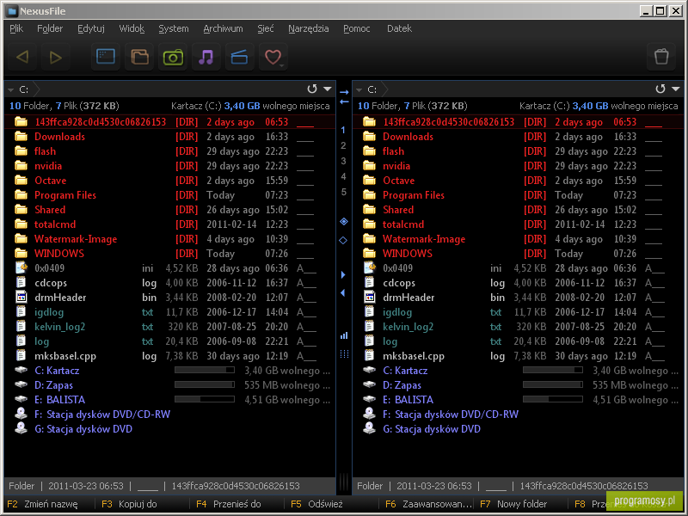Click F7 Nowy folder button
This screenshot has height=516, width=688.
513,504
